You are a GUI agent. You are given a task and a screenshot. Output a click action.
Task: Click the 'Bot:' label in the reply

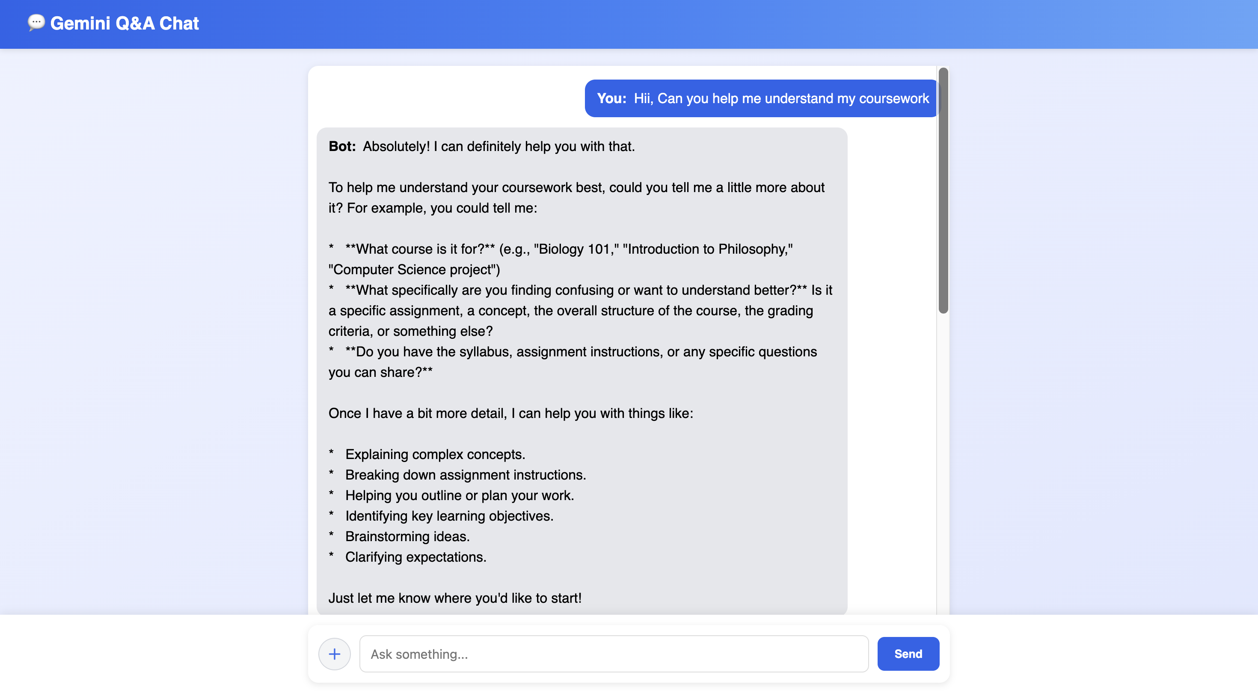click(x=342, y=146)
